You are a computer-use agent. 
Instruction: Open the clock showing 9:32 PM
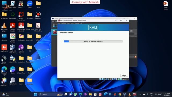(167, 94)
